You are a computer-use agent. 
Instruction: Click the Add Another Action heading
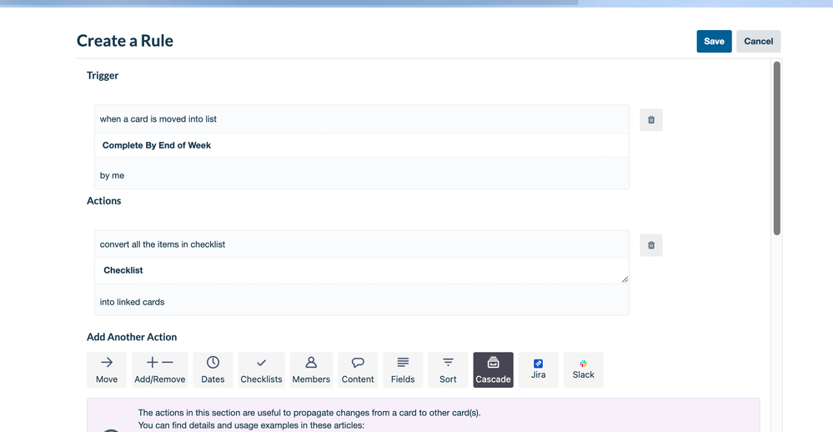click(132, 337)
